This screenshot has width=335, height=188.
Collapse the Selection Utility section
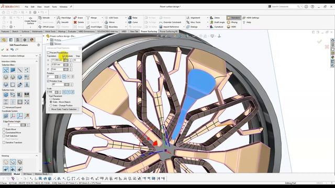point(37,62)
